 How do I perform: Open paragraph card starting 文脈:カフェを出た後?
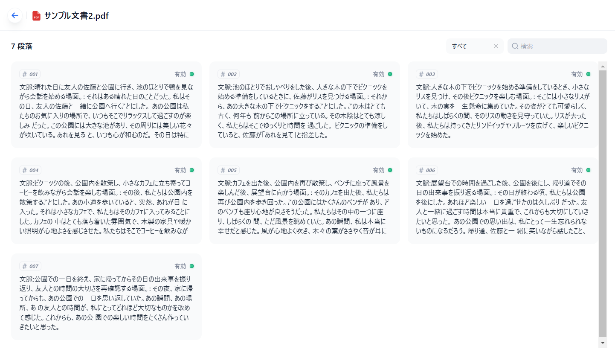point(305,201)
